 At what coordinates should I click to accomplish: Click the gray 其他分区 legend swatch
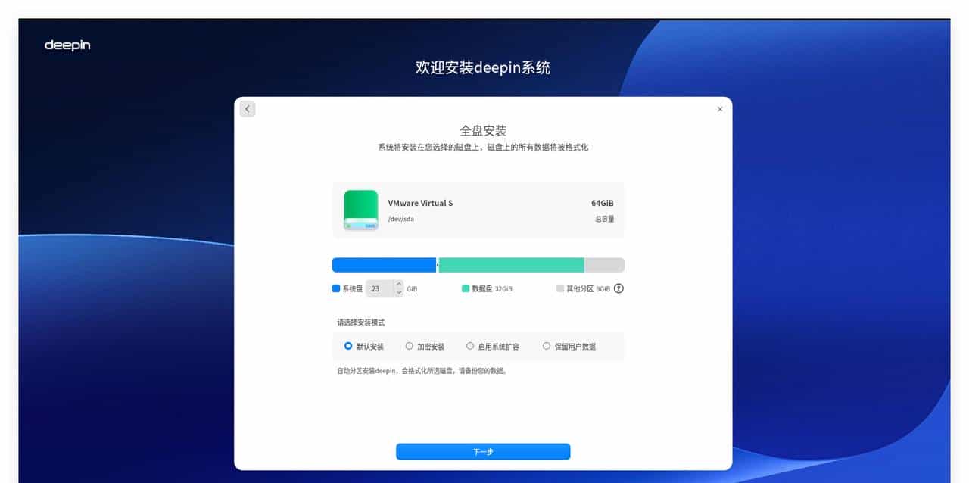560,288
